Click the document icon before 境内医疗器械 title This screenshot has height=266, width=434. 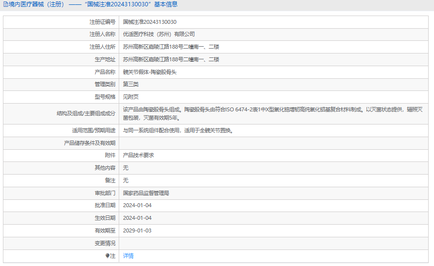5,4
